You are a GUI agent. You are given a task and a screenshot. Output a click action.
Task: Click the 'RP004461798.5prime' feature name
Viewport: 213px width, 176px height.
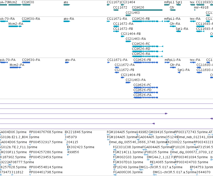(46, 172)
